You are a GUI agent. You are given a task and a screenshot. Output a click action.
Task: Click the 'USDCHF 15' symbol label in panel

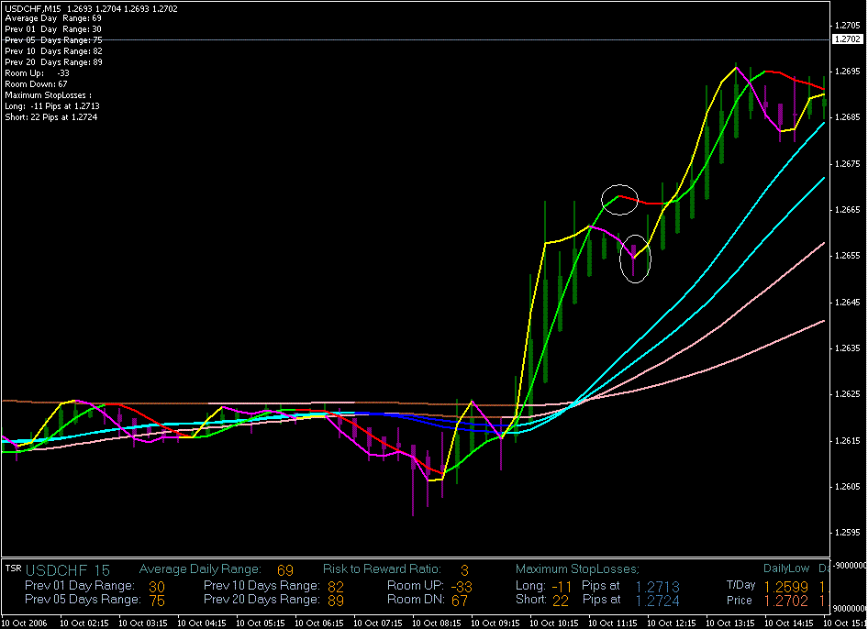click(68, 570)
